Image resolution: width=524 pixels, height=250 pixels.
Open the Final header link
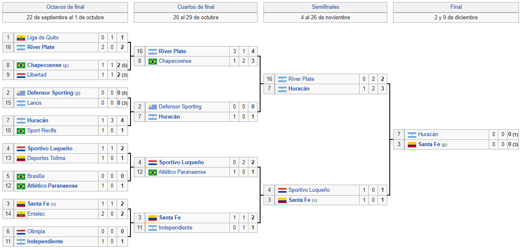point(456,7)
